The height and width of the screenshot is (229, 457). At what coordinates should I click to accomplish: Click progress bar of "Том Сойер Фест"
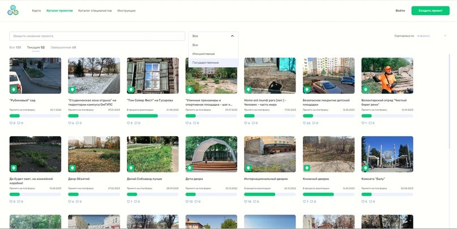pos(153,116)
